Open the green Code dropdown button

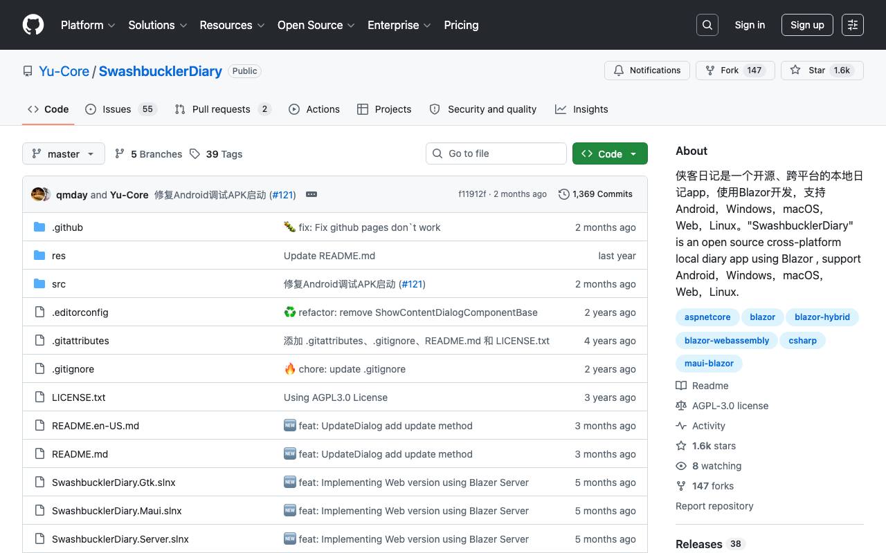pos(610,153)
